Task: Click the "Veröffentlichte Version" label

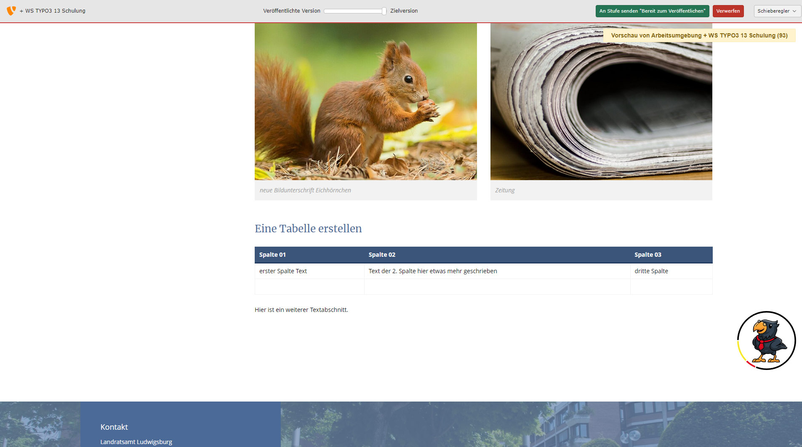Action: tap(291, 11)
